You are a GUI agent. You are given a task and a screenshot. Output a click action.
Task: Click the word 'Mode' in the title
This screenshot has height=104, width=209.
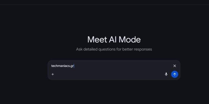click(x=130, y=40)
